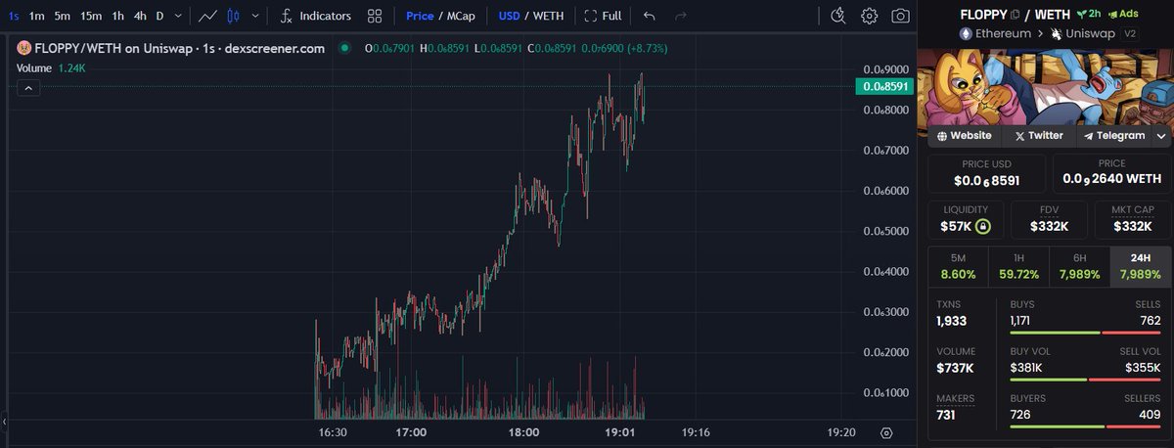Open chart time zone settings icon
The image size is (1174, 448).
coord(886,431)
